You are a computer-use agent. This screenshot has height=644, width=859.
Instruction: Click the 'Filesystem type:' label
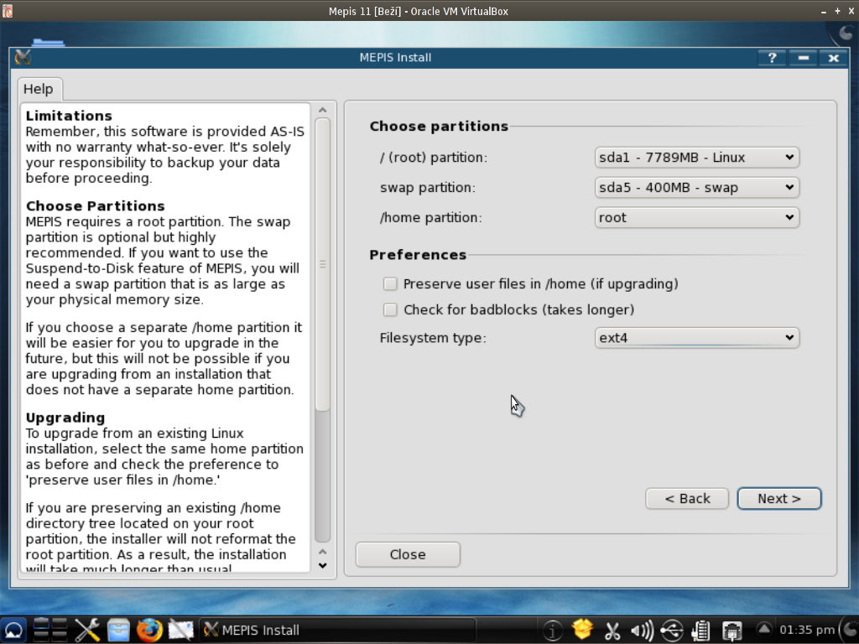[433, 338]
